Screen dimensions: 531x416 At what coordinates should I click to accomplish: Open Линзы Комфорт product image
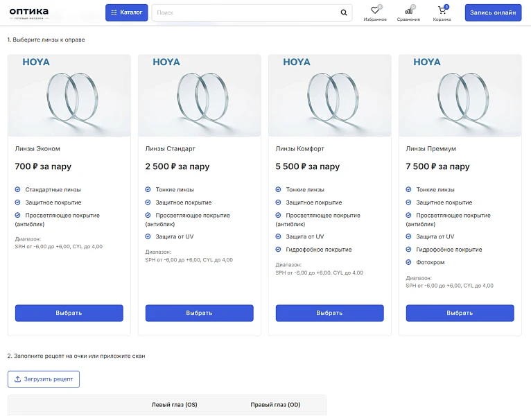(330, 96)
